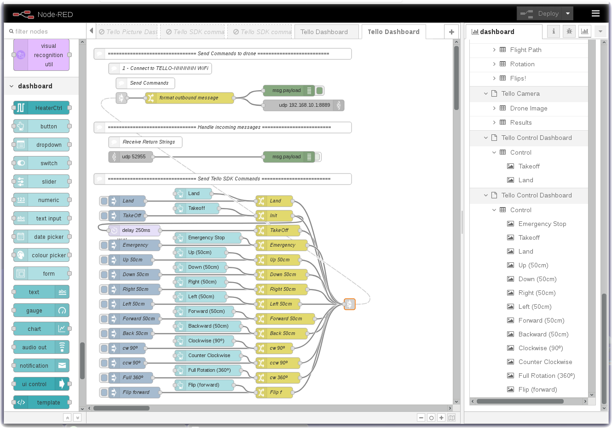Viewport: 612px width, 428px height.
Task: Click the orange link-out node on canvas
Action: [x=350, y=304]
